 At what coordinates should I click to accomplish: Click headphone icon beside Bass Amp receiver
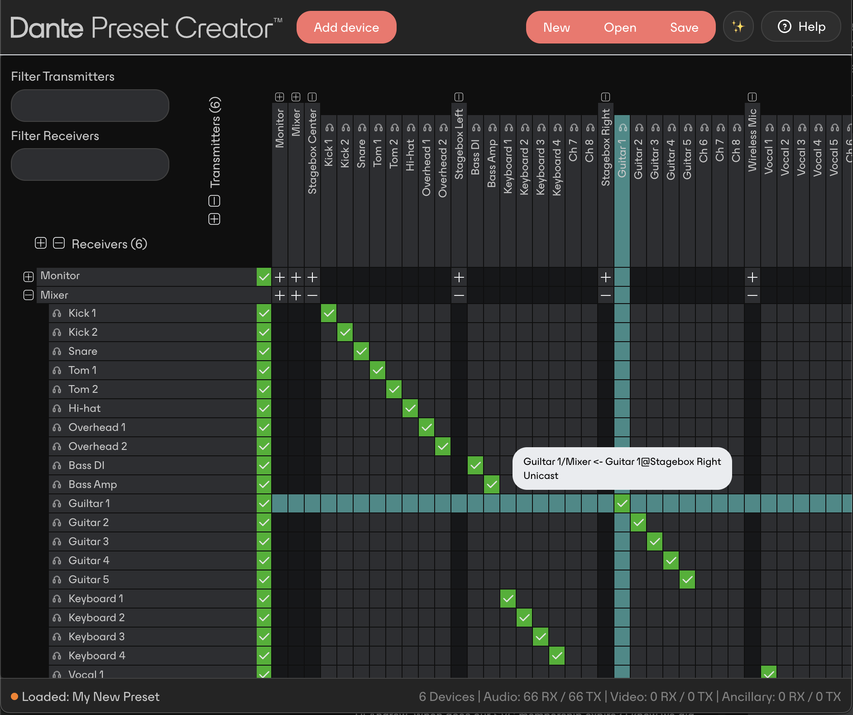[x=57, y=485]
